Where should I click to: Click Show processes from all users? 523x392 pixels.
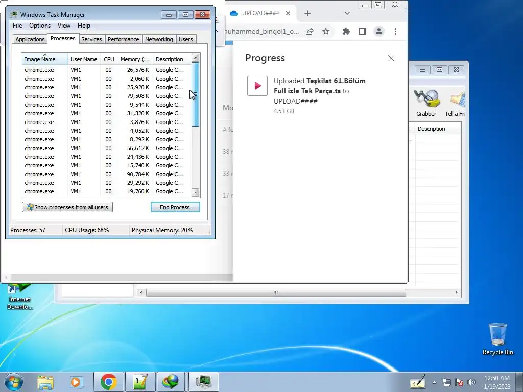[x=67, y=207]
